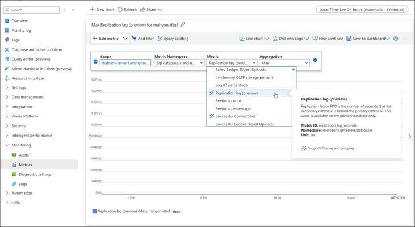
Task: Click New alert rule
Action: 328,39
